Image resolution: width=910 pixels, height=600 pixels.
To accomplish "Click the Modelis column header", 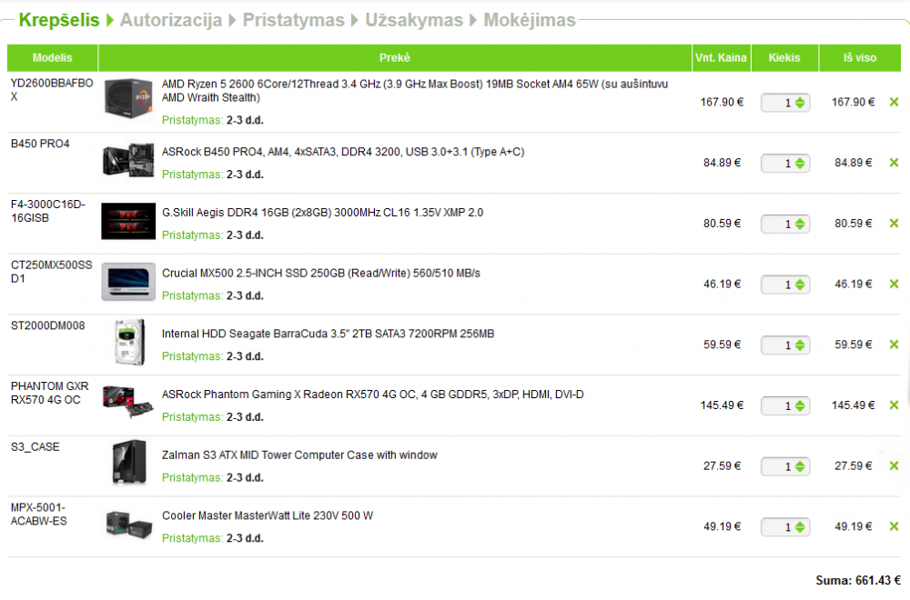I will [52, 58].
